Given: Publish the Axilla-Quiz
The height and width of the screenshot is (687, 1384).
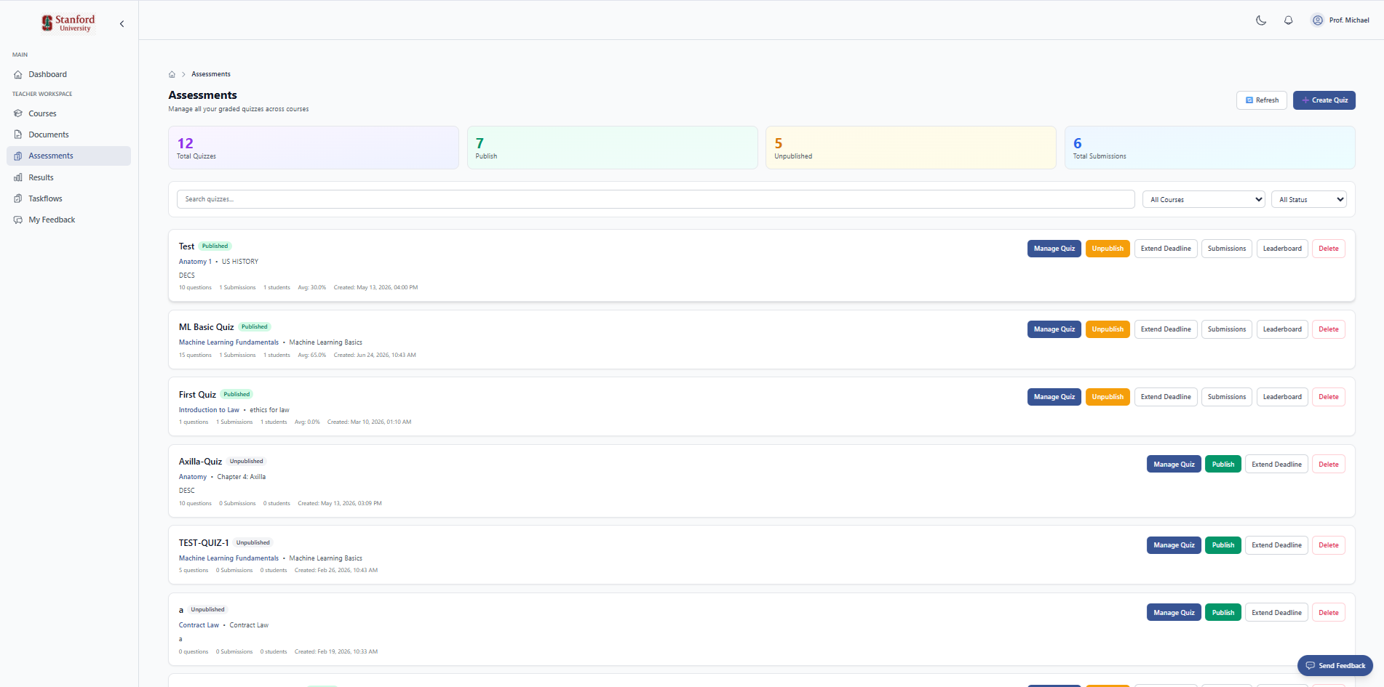Looking at the screenshot, I should tap(1223, 465).
